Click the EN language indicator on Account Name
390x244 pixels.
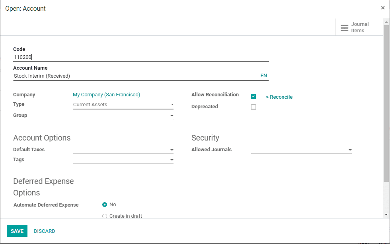[x=264, y=75]
